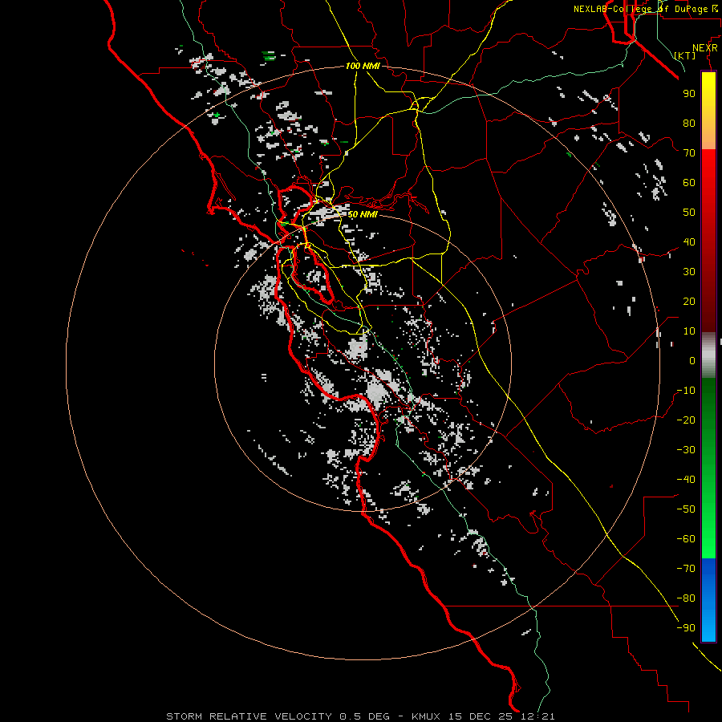Click the '90' label on the velocity scale
The image size is (722, 722).
tap(689, 94)
